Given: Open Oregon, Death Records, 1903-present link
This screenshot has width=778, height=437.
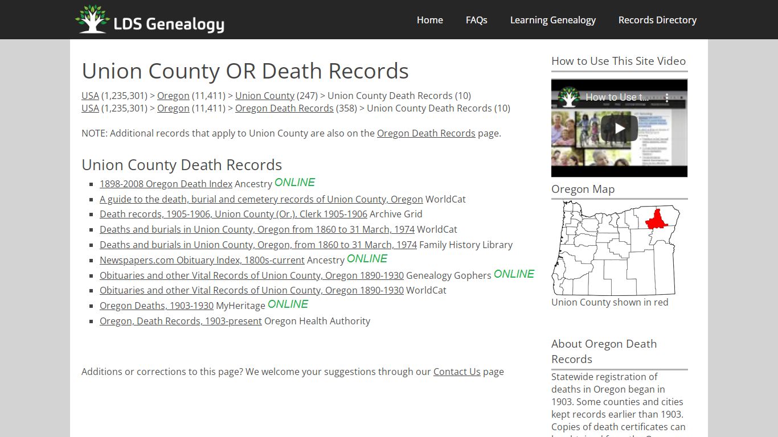Looking at the screenshot, I should pyautogui.click(x=181, y=321).
